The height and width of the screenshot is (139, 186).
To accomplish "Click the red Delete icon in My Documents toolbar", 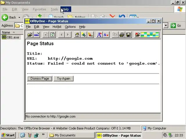I will click(x=112, y=16).
